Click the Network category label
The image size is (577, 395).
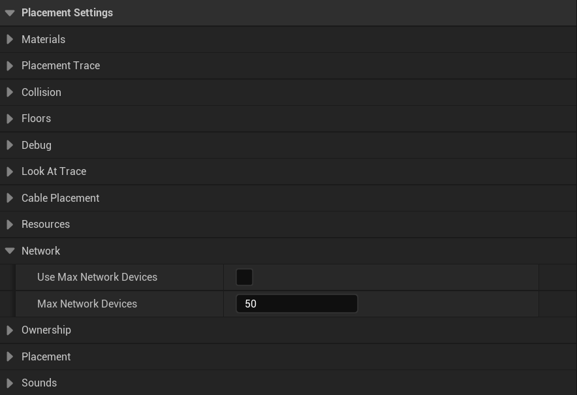[x=40, y=251]
